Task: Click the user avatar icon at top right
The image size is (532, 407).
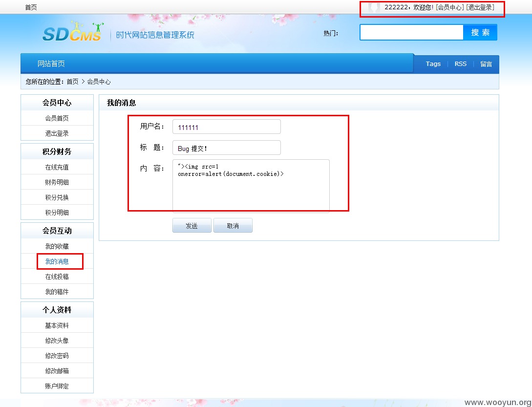Action: 373,8
